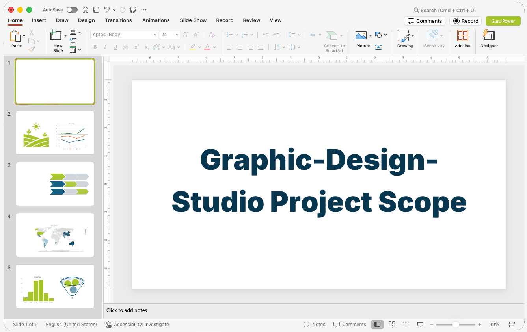The width and height of the screenshot is (527, 332).
Task: Apply subscript formatting
Action: pos(147,47)
